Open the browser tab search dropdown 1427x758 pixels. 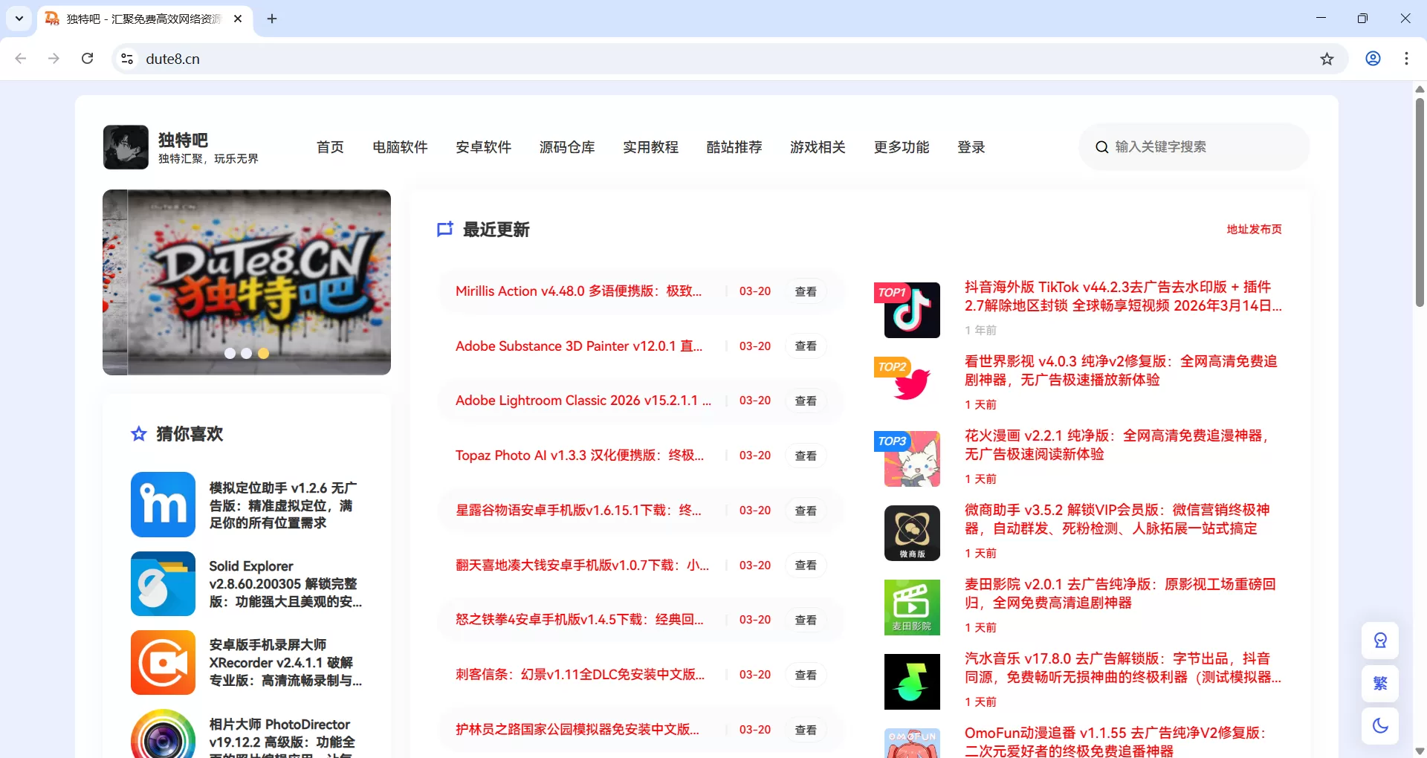19,19
